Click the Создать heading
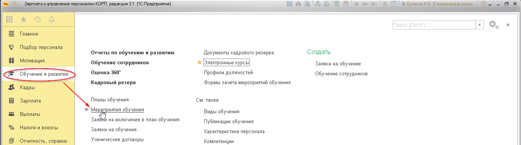 (319, 52)
